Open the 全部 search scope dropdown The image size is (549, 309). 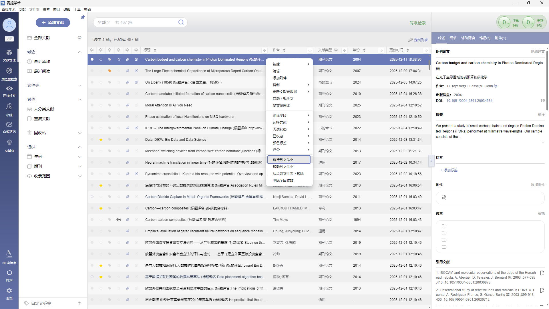104,22
